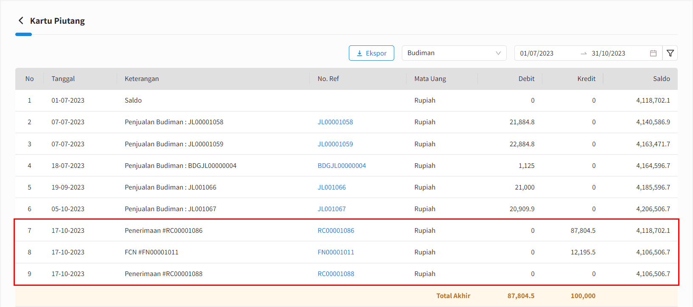The image size is (693, 307).
Task: Open reference link JL001066
Action: point(331,187)
